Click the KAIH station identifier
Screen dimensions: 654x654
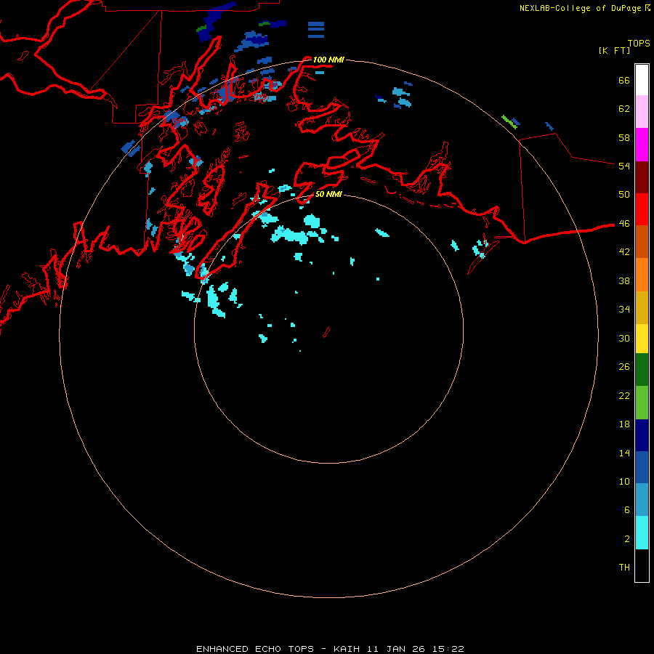346,649
